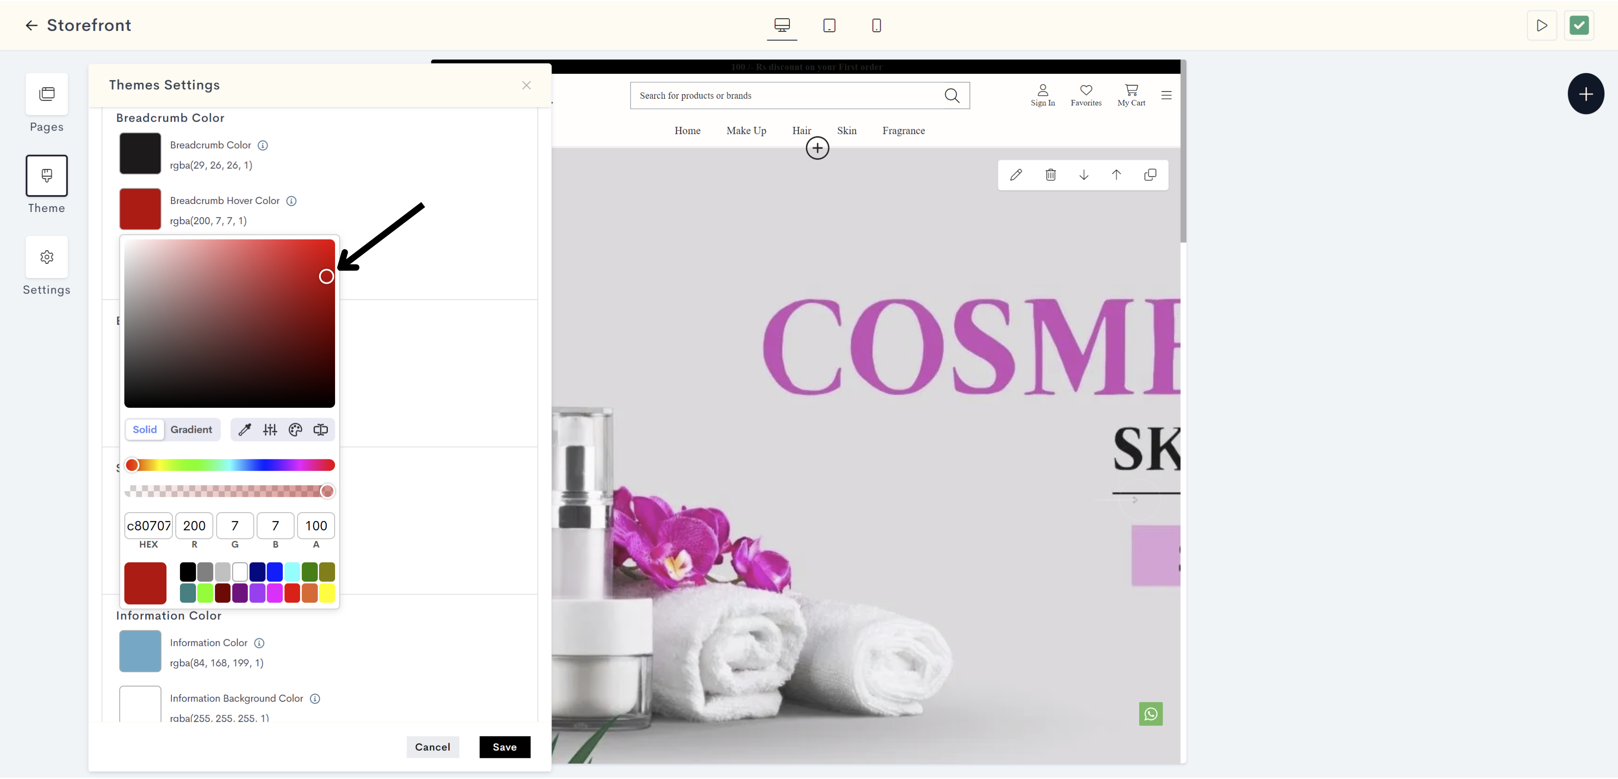
Task: Click the R value field
Action: coord(194,525)
